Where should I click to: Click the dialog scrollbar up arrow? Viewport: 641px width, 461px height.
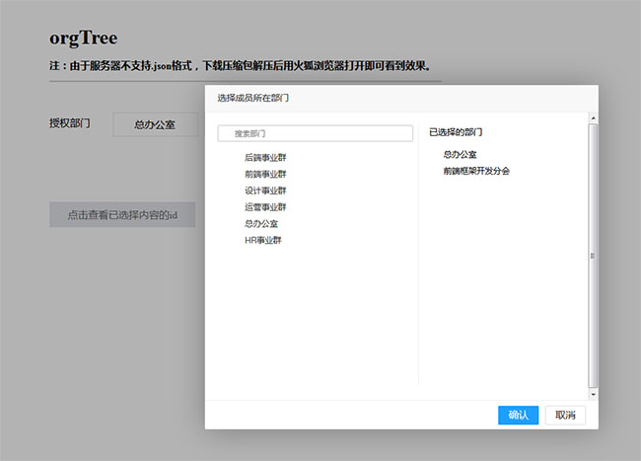[593, 119]
